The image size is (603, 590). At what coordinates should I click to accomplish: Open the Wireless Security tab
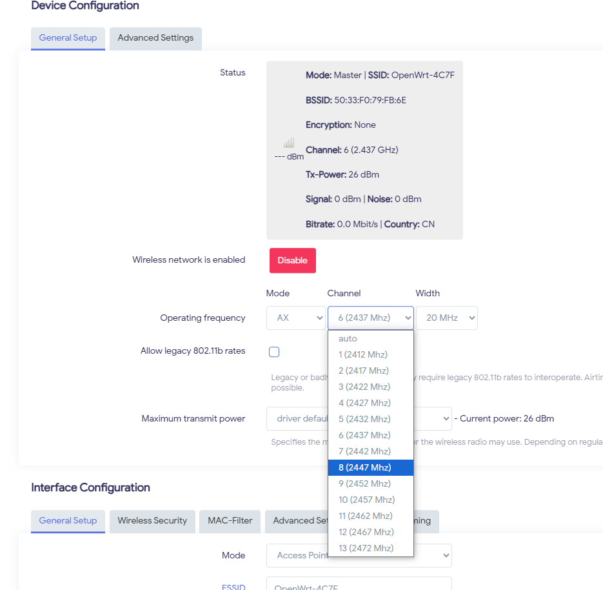(152, 521)
